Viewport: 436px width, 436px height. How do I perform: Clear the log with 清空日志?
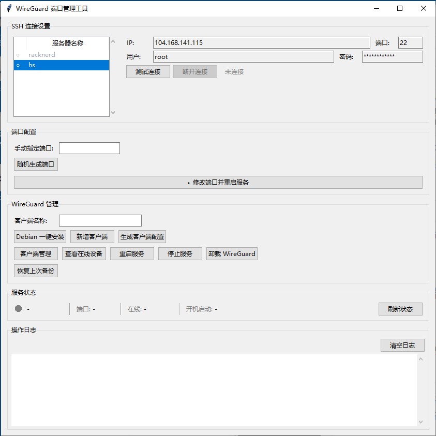(402, 345)
